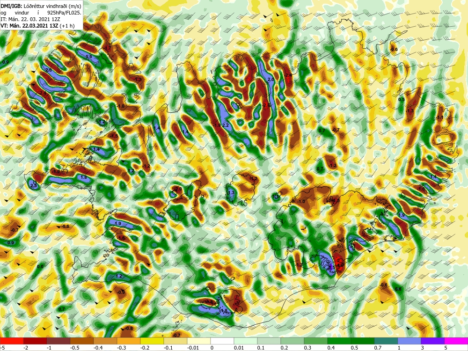Pick the orange legend swatch between -0.3 and -0.2

point(129,341)
